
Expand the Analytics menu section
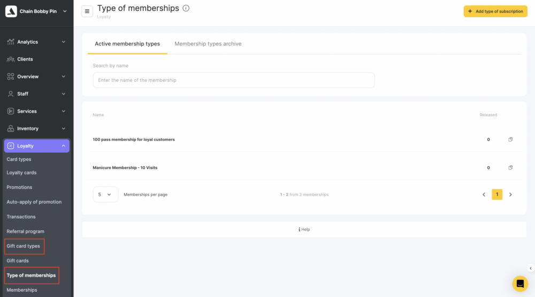click(x=37, y=42)
